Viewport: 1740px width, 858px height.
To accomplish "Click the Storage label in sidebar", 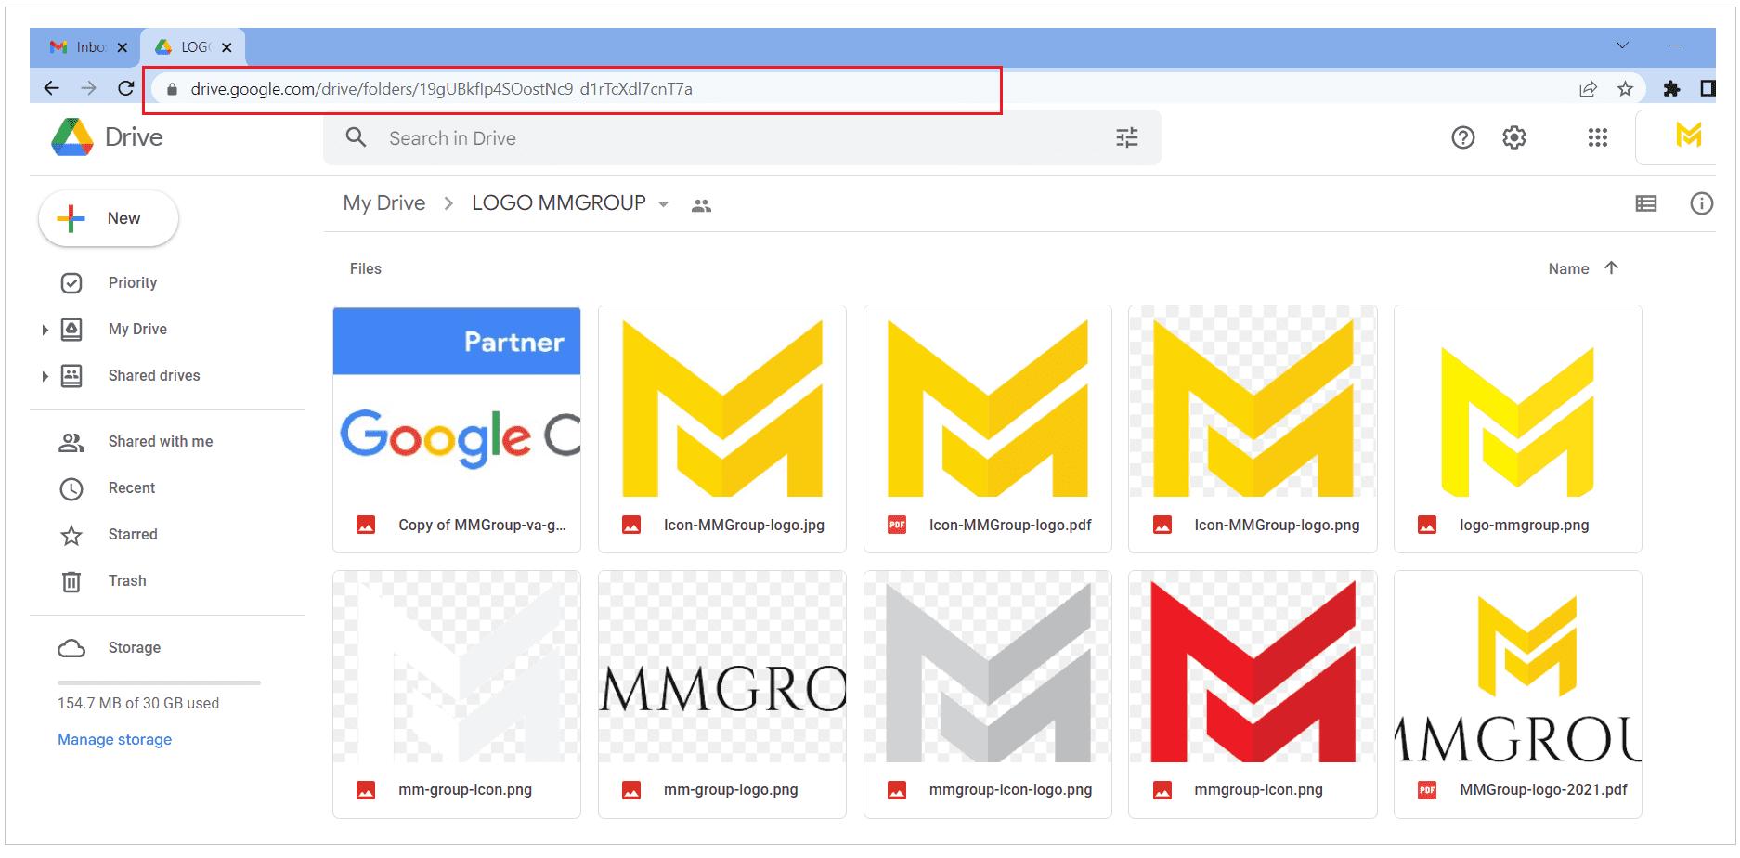I will click(135, 647).
